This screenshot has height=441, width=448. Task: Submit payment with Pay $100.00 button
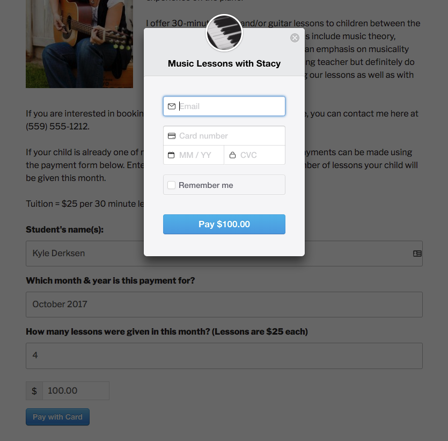click(224, 224)
